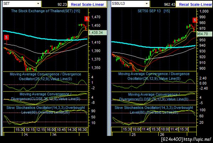Image resolution: width=213 pixels, height=143 pixels.
Task: Click the 1,350 level on the SET price scale
Action: click(96, 68)
